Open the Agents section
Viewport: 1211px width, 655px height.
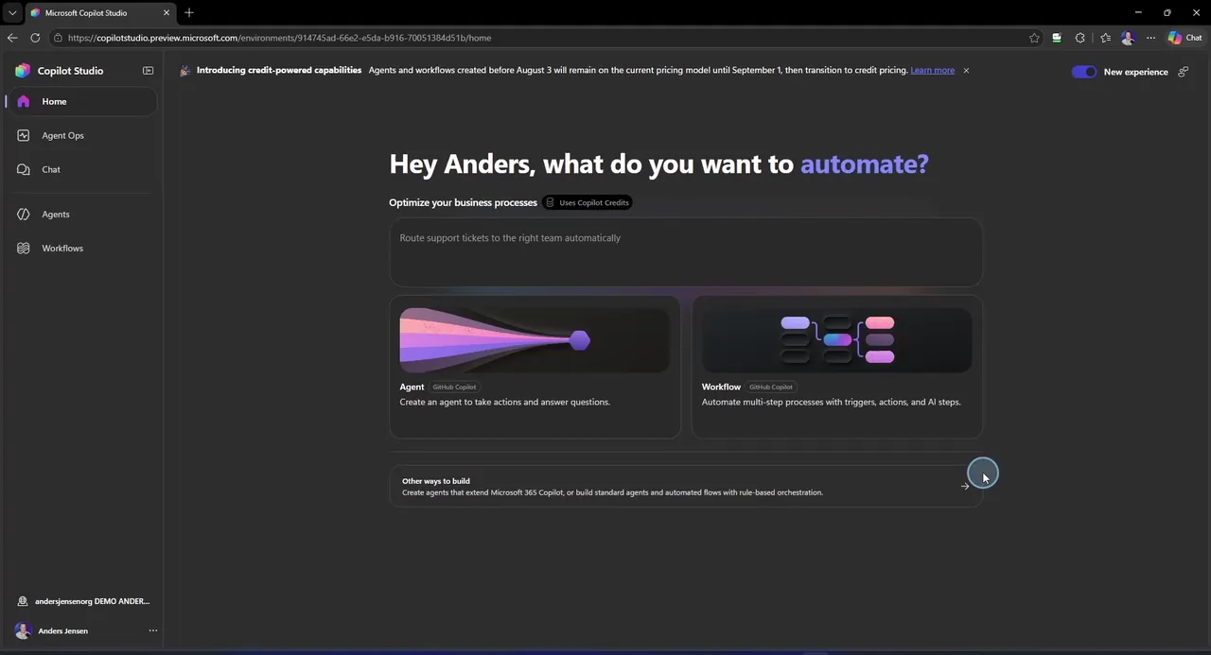[x=81, y=214]
